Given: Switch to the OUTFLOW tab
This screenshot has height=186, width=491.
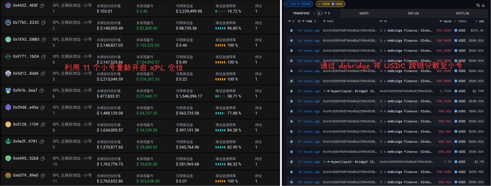Looking at the screenshot, I should pyautogui.click(x=462, y=13).
